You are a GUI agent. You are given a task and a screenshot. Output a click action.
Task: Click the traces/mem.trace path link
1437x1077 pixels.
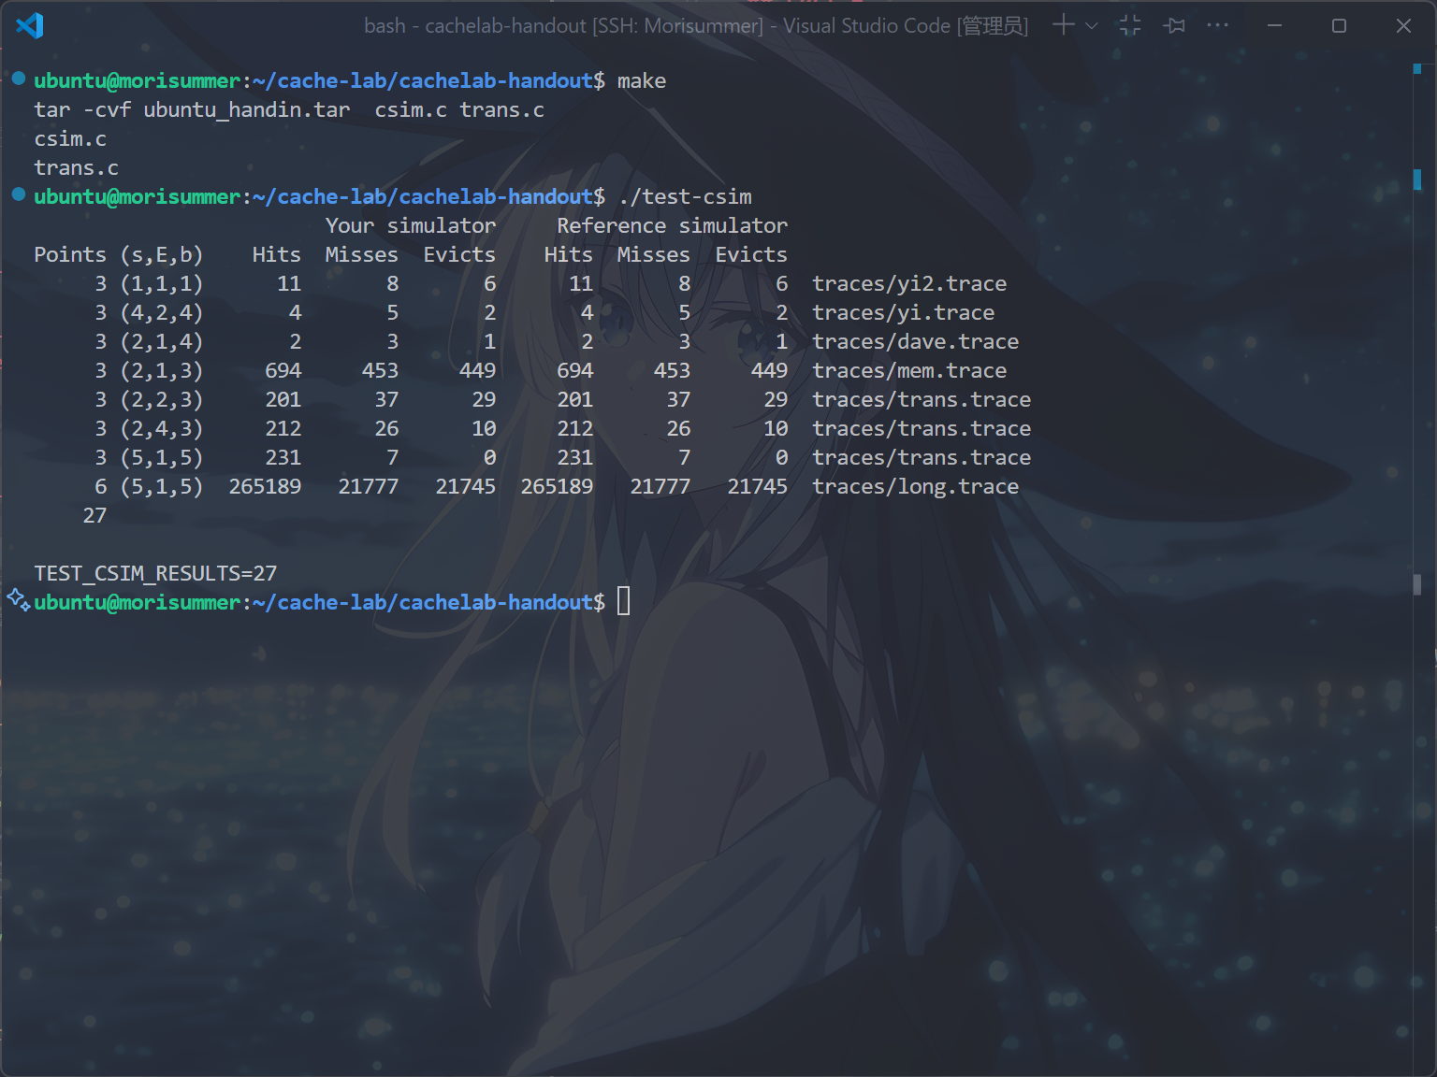(x=908, y=370)
